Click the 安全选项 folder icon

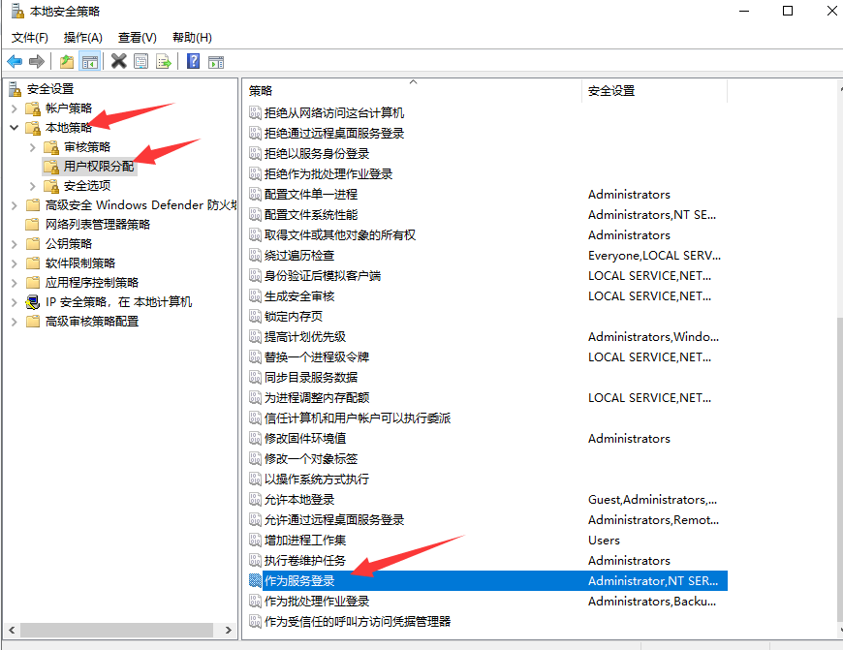click(x=51, y=186)
